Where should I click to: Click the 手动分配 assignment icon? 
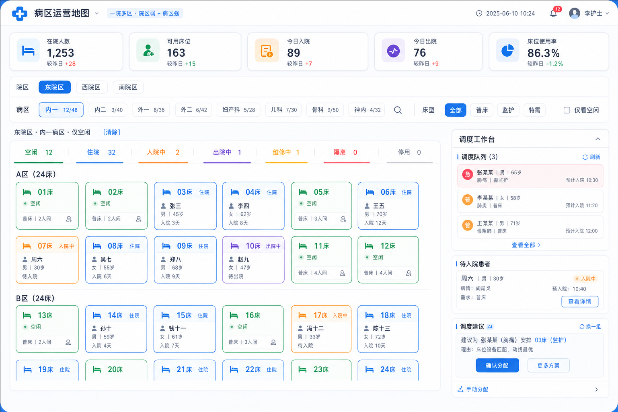(460, 389)
